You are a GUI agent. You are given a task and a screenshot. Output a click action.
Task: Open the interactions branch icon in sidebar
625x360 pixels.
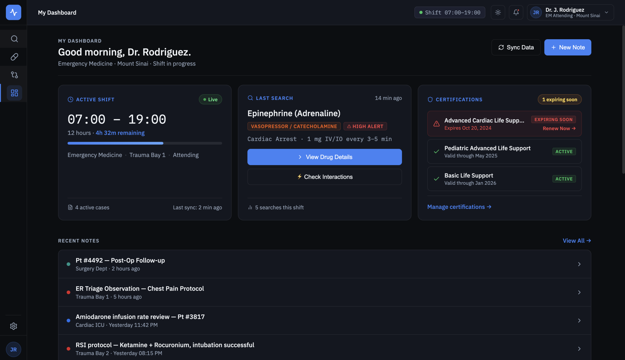point(14,75)
